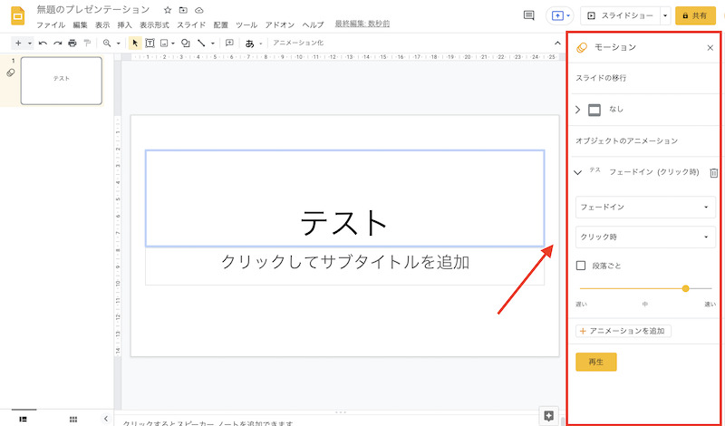Open the フェードイン animation type dropdown
Viewport: 725px width, 426px height.
(x=645, y=207)
